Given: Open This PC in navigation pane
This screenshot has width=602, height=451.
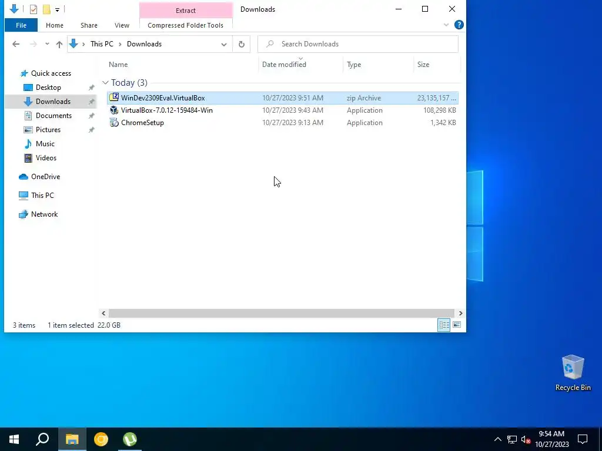Looking at the screenshot, I should point(42,196).
